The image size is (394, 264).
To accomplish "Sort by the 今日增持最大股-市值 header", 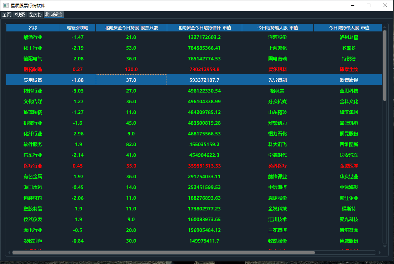I will tap(278, 28).
